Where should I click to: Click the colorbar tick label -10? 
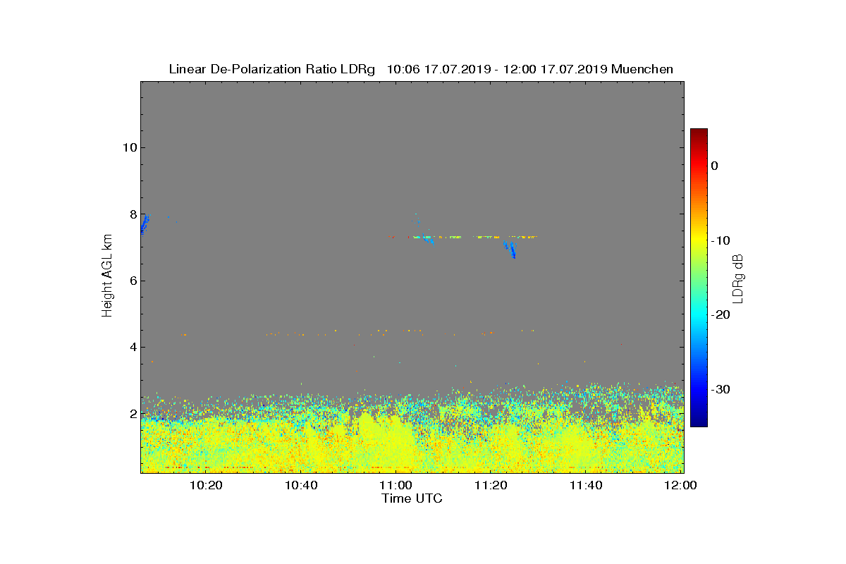pos(719,240)
